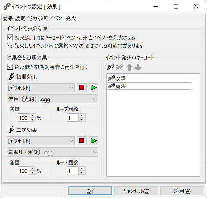
Task: Switch to the 設定 tab
Action: coord(20,18)
